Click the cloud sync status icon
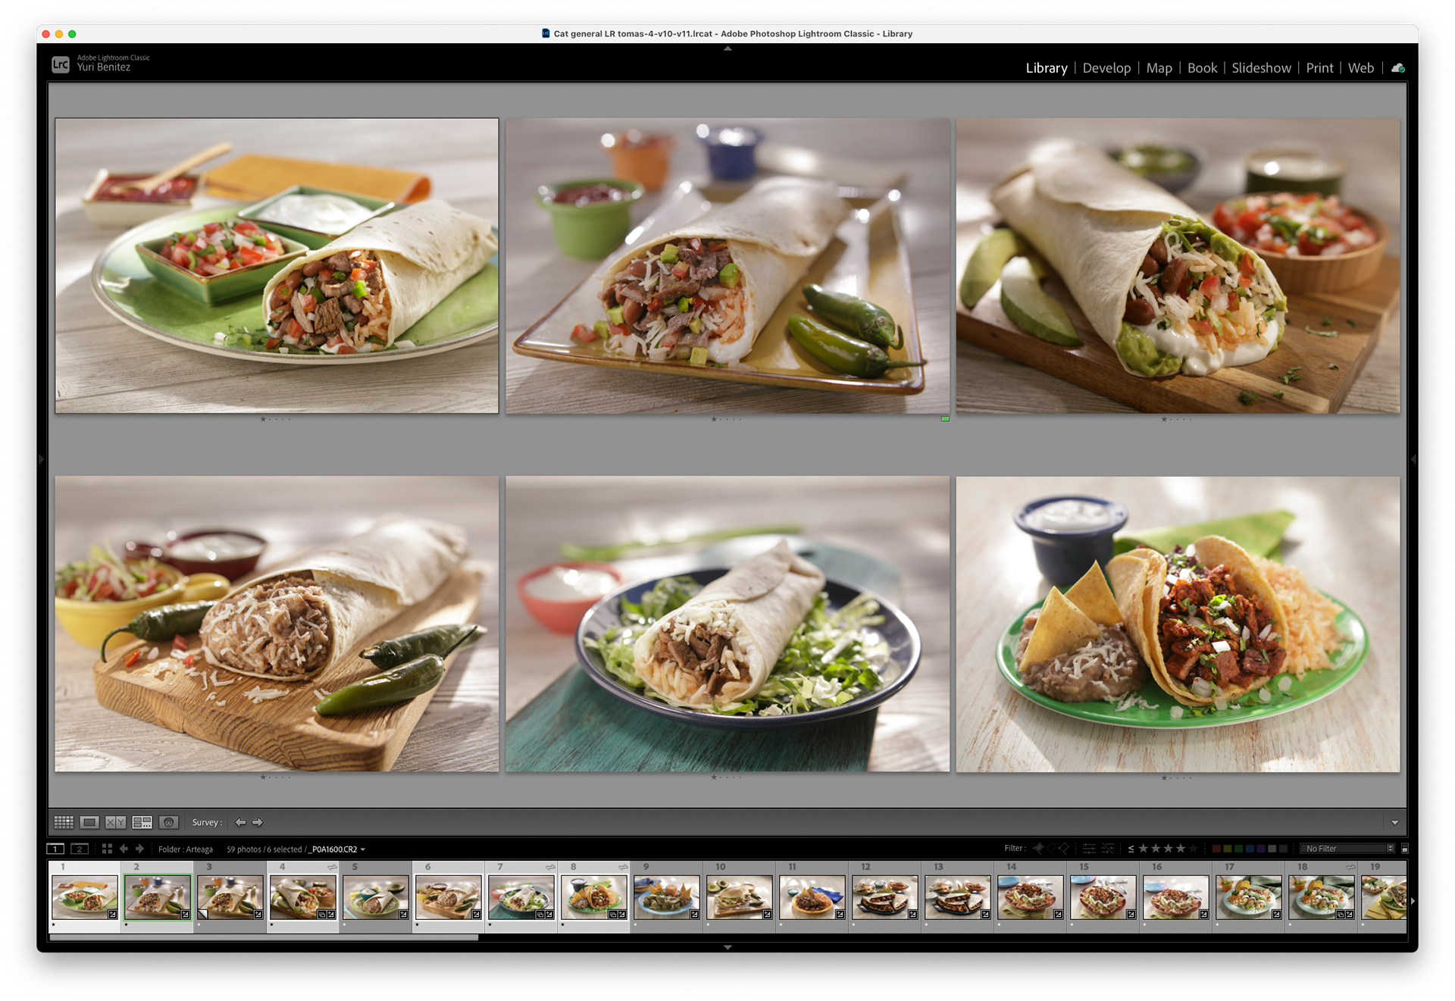The width and height of the screenshot is (1455, 1001). 1398,68
